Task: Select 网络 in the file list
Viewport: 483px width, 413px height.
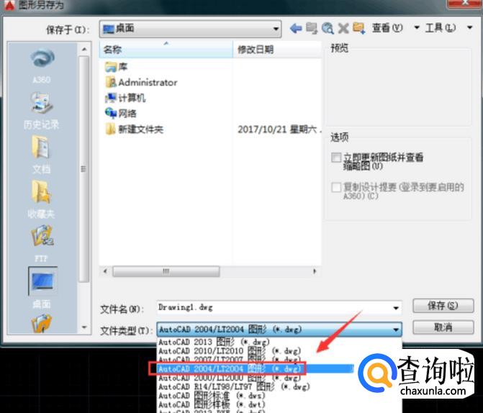Action: tap(120, 114)
